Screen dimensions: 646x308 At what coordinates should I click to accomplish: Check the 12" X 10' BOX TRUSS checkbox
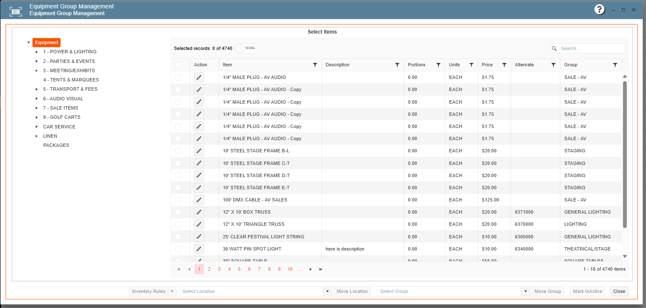(x=178, y=212)
